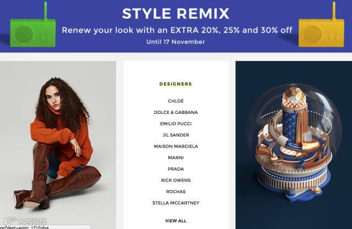Visit the Prada designer page
This screenshot has width=352, height=229.
pos(175,169)
